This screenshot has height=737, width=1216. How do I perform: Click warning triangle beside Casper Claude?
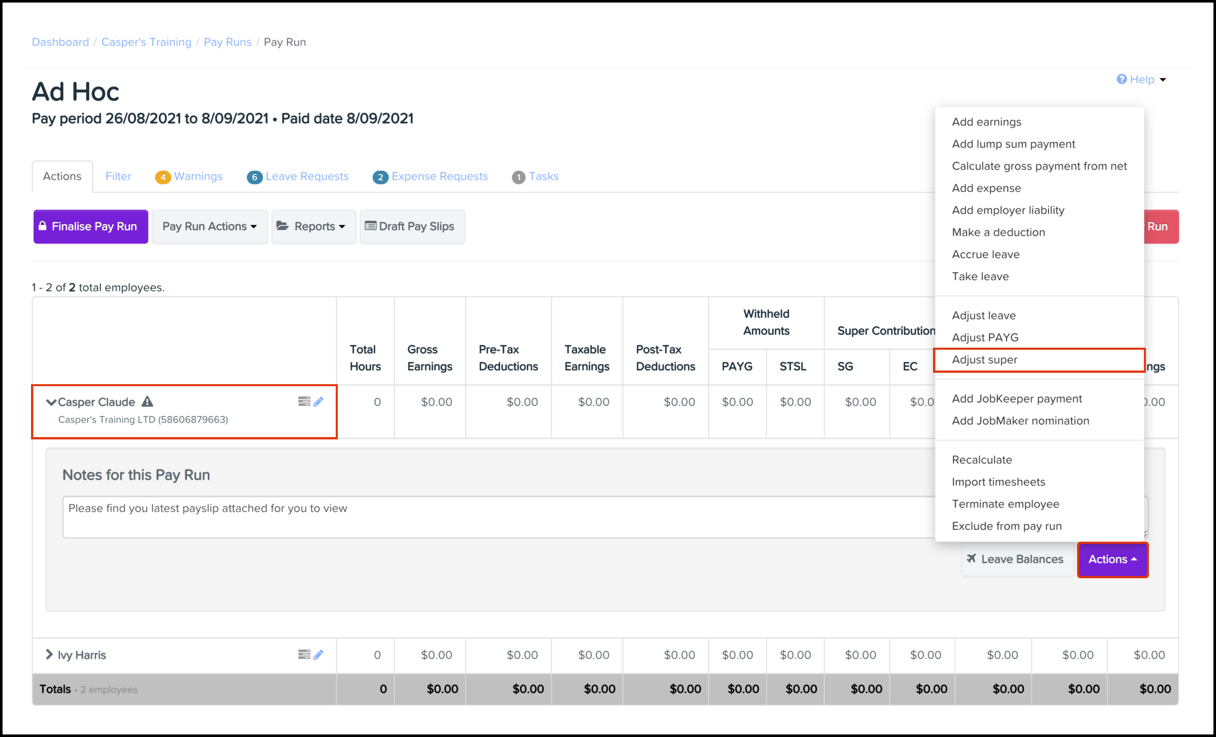[147, 402]
